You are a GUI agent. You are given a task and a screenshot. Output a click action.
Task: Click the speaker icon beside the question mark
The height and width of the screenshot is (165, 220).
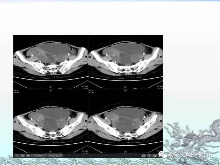[155, 156]
